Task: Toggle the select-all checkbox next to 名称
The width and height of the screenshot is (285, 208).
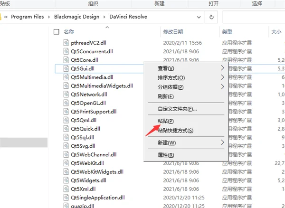Action: (57, 32)
